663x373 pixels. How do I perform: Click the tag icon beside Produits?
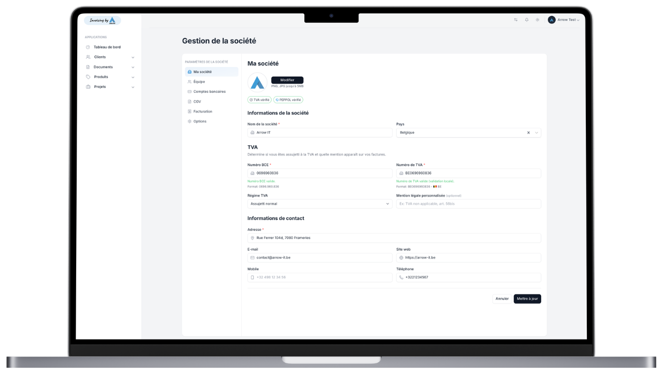pos(88,77)
